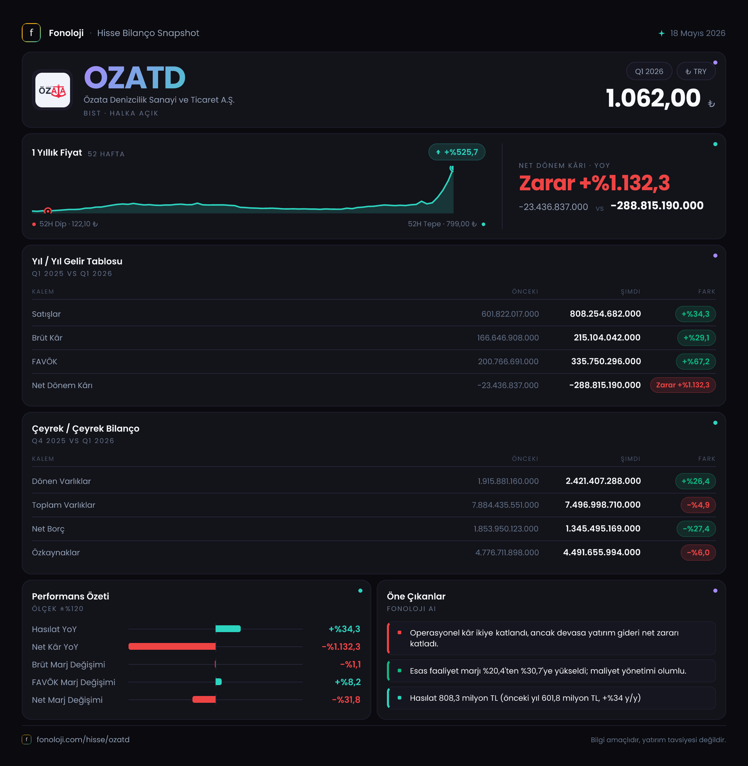
Task: Click the Brüt Kâr previous value 166.646.908.000
Action: [x=508, y=338]
